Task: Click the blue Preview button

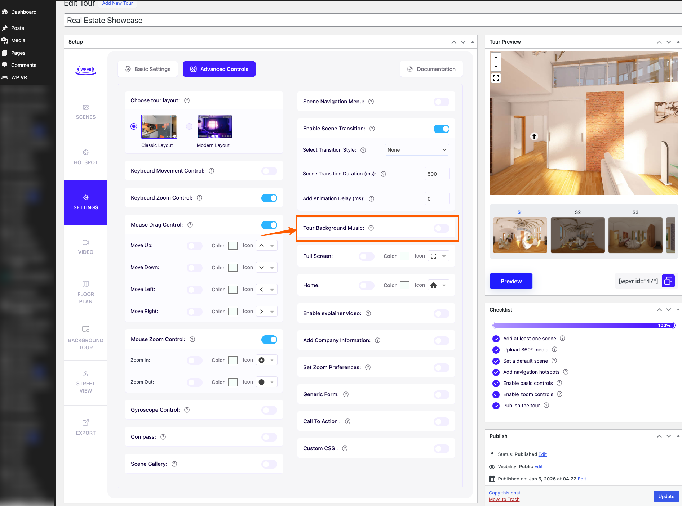Action: click(511, 281)
